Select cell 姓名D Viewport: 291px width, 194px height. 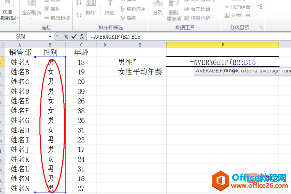tap(20, 91)
